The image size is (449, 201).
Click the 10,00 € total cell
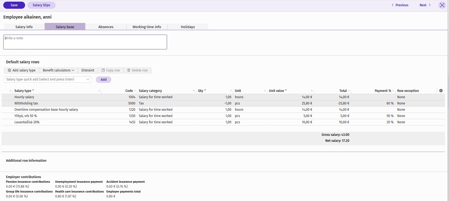[x=344, y=122]
